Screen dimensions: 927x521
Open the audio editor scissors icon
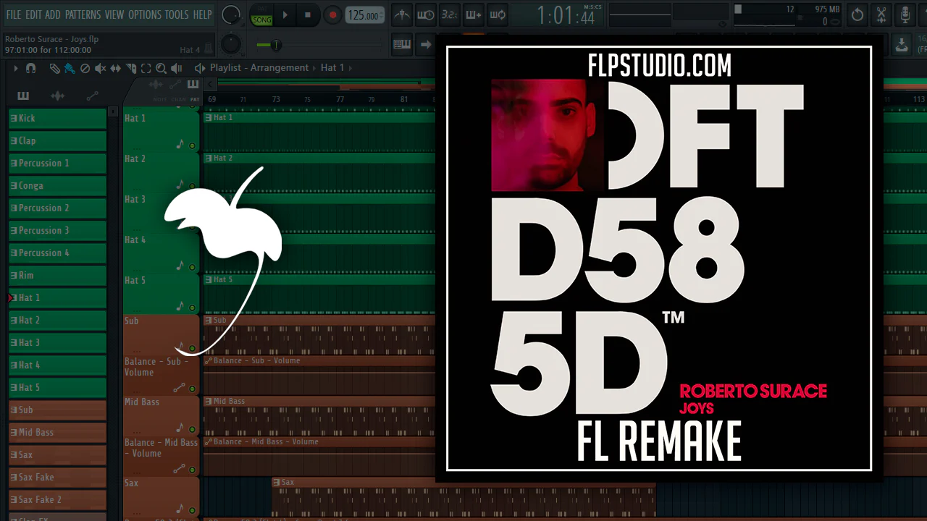point(881,15)
